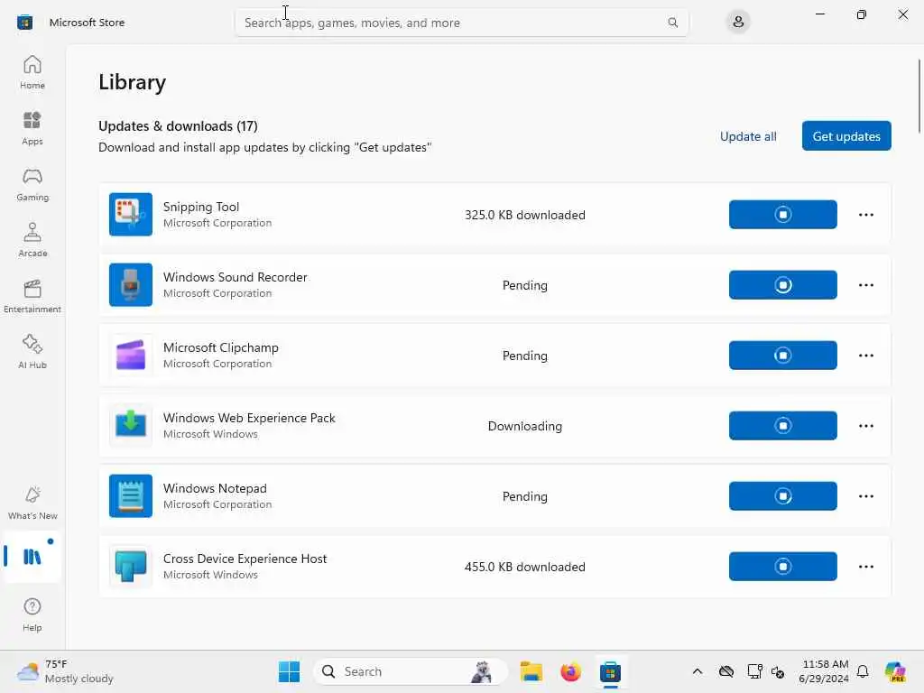Click the Cross Device Experience Host icon
This screenshot has width=924, height=693.
[131, 567]
